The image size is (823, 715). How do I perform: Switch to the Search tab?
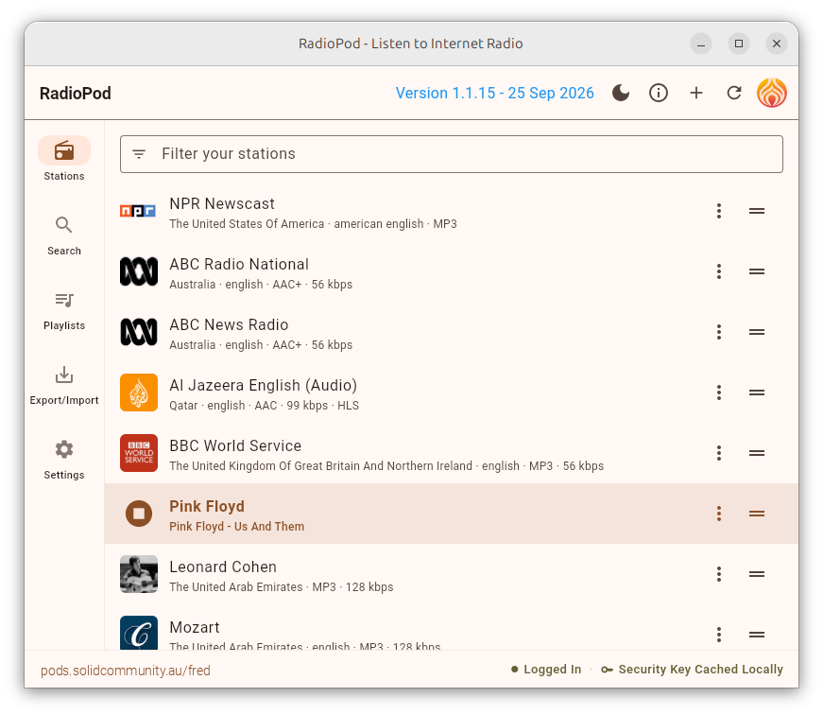pyautogui.click(x=64, y=235)
